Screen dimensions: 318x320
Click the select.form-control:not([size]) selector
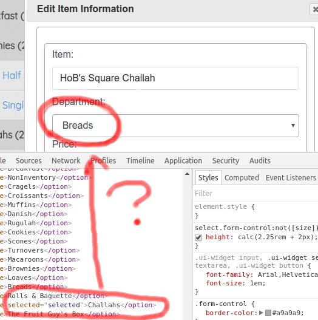pyautogui.click(x=256, y=228)
